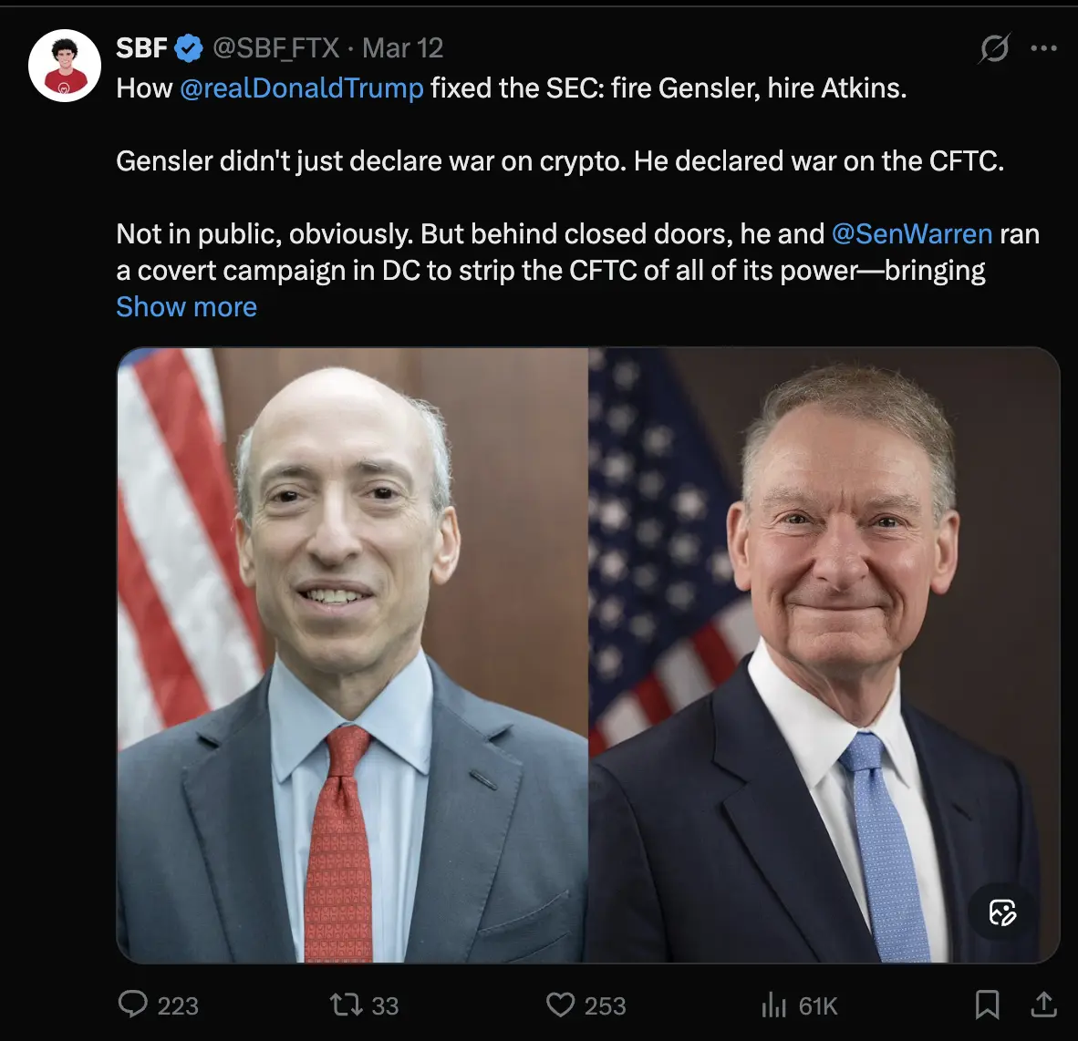Open the three-dot More options menu
The height and width of the screenshot is (1041, 1078).
[x=1043, y=48]
